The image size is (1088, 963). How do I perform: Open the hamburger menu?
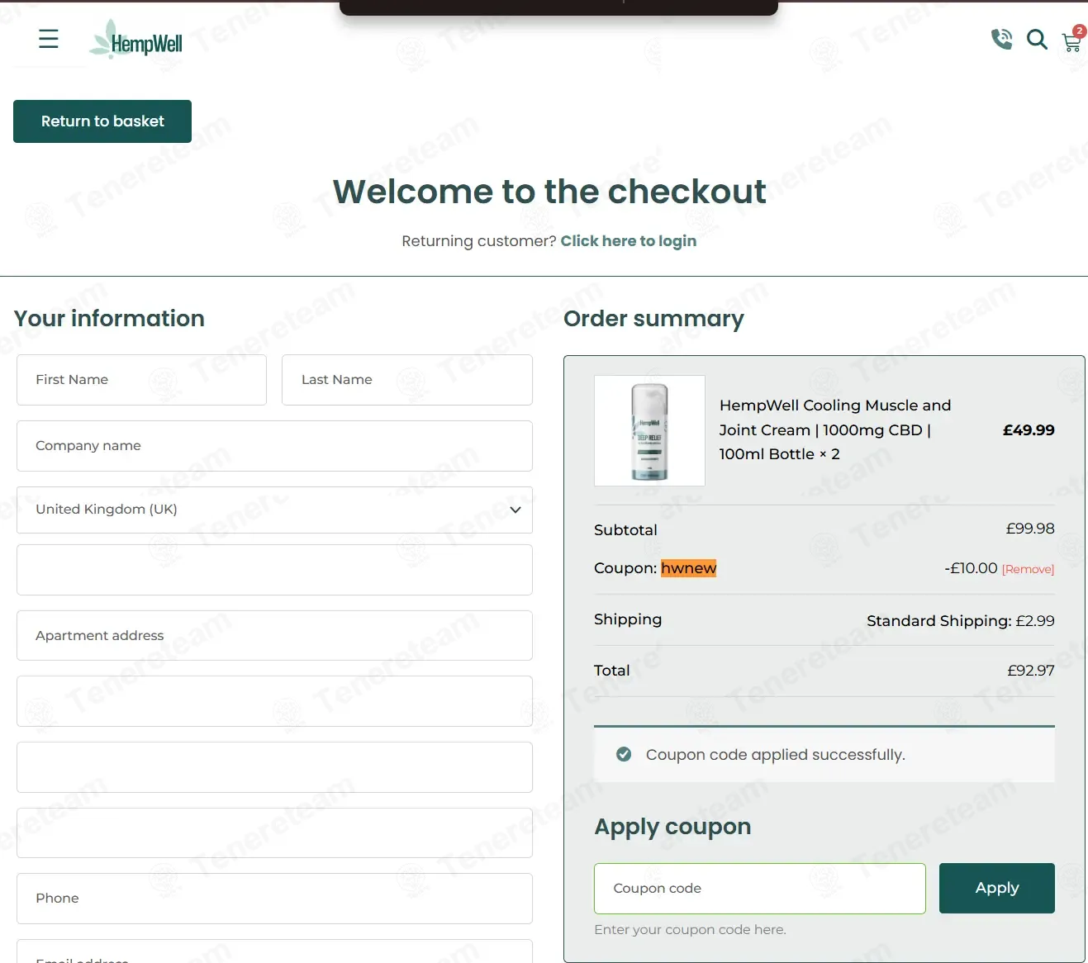[49, 39]
